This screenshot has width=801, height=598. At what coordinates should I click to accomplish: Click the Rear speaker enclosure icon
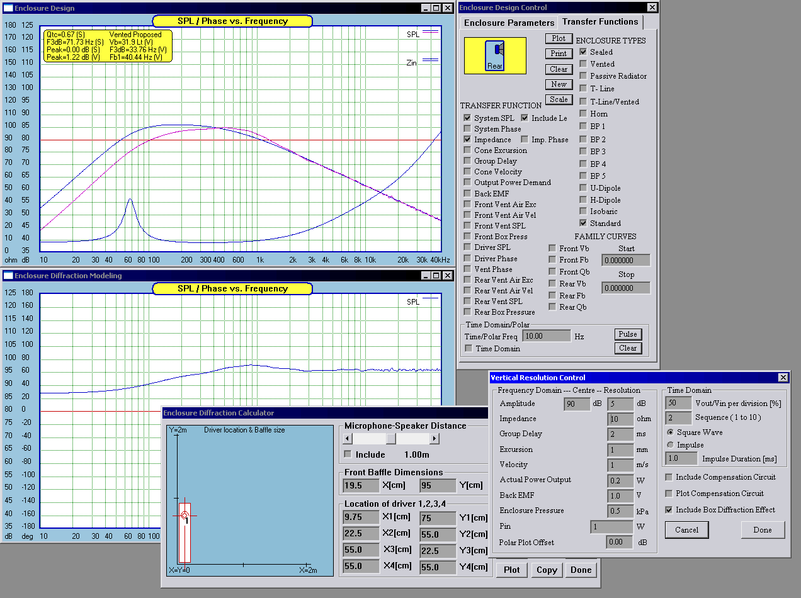(x=495, y=55)
